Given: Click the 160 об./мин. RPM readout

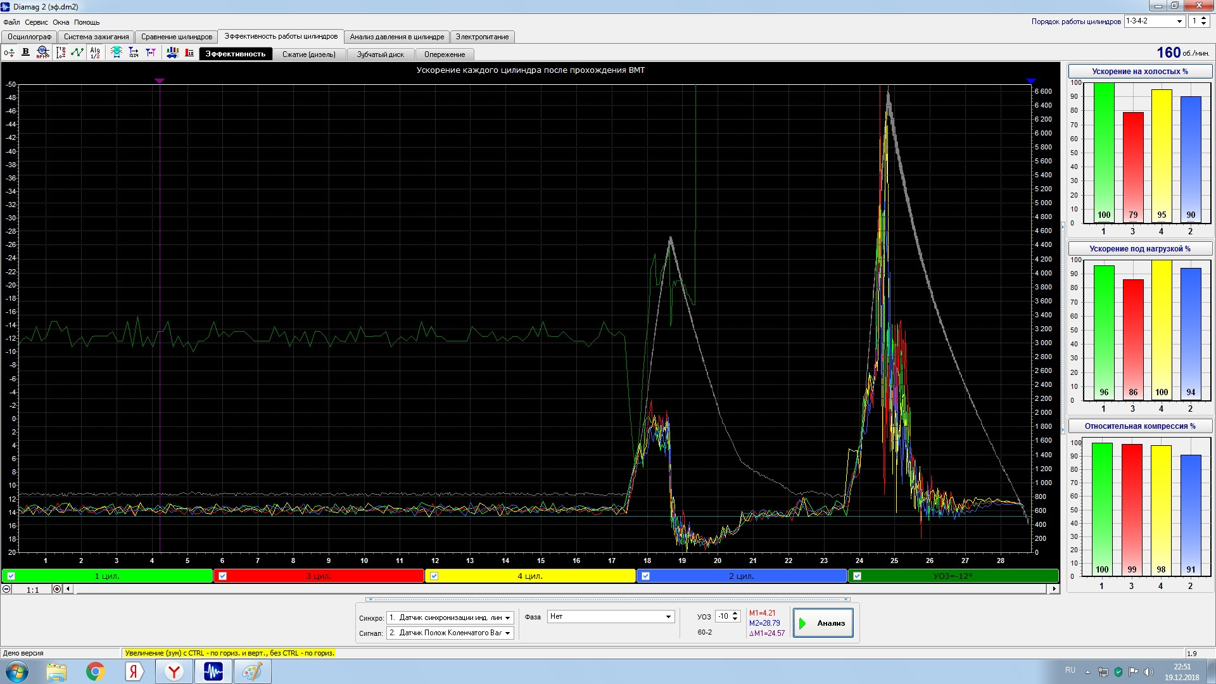Looking at the screenshot, I should coord(1183,53).
